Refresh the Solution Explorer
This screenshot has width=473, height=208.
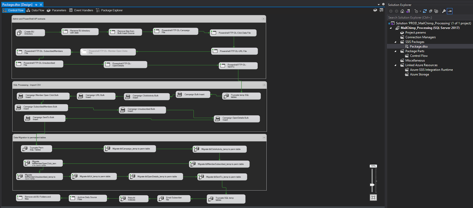425,11
